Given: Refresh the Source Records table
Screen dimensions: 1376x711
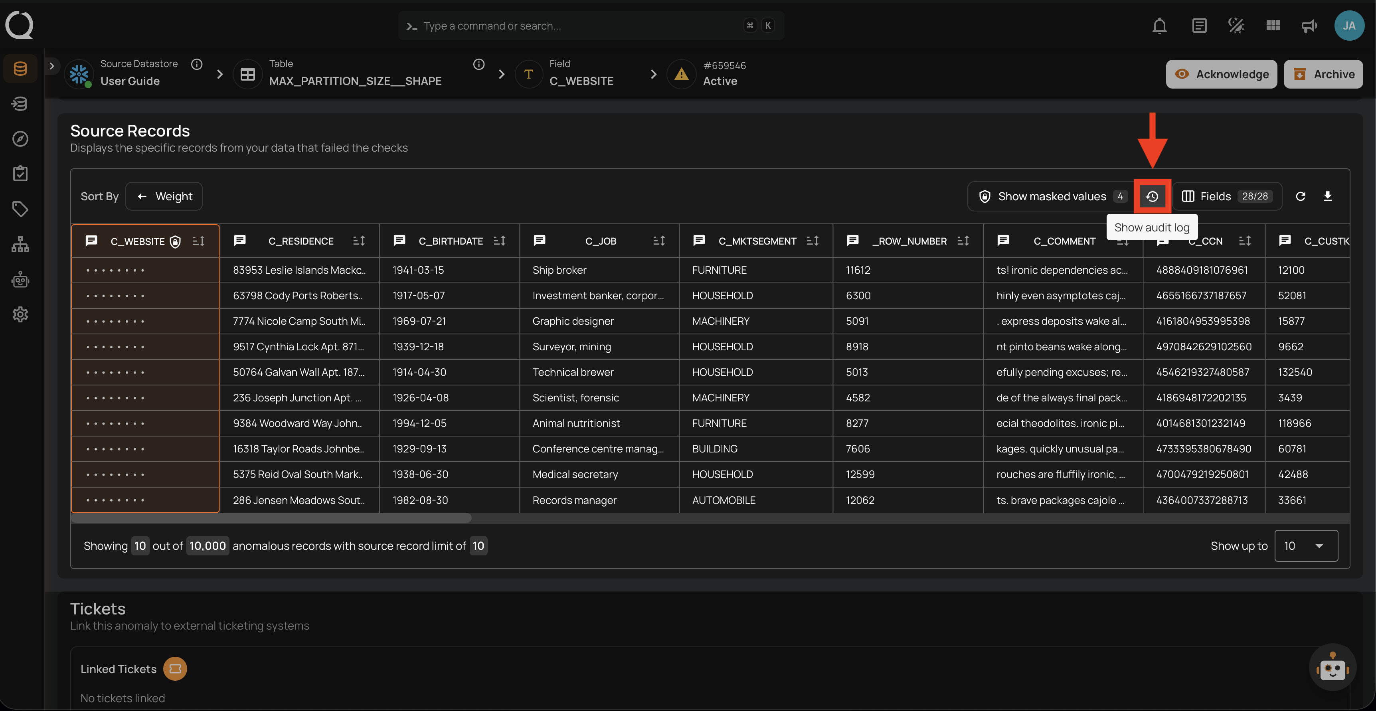Looking at the screenshot, I should click(x=1301, y=196).
